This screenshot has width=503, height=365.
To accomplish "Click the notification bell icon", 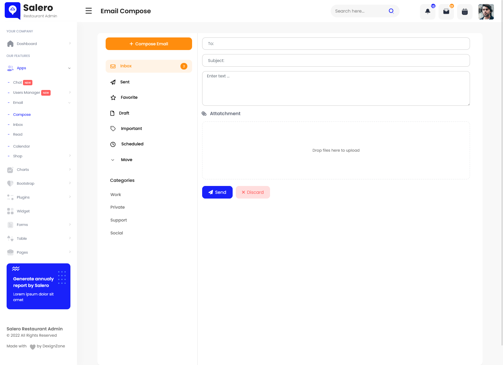I will pyautogui.click(x=428, y=12).
